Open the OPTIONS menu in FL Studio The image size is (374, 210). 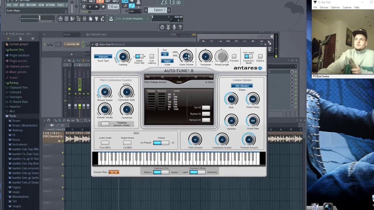(x=50, y=5)
